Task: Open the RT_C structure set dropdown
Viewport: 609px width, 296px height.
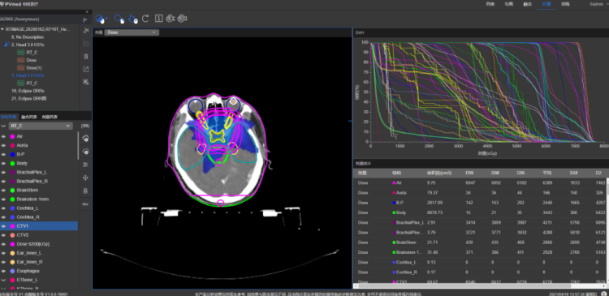Action: click(41, 126)
